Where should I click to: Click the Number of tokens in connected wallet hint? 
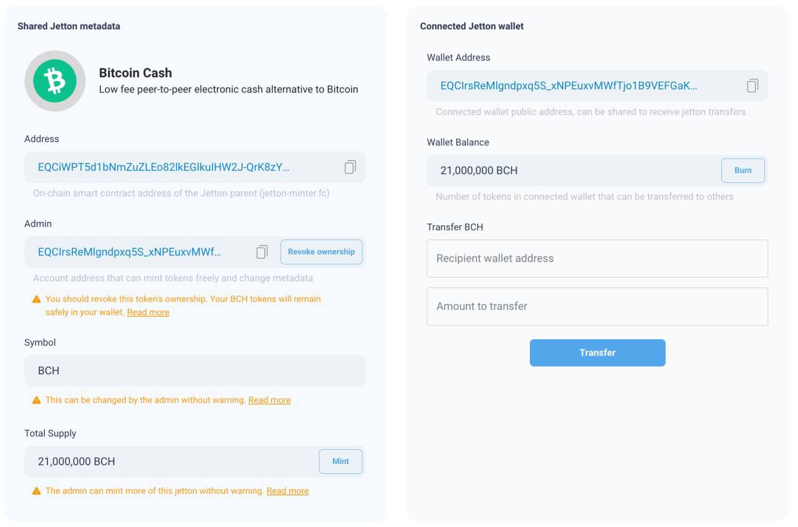pyautogui.click(x=584, y=196)
